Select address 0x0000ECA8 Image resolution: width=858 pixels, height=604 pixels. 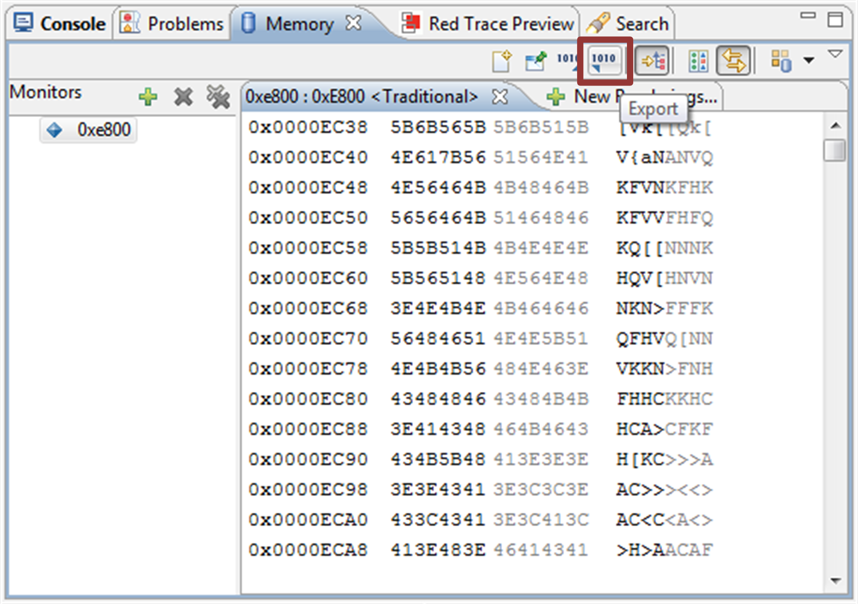tap(308, 550)
